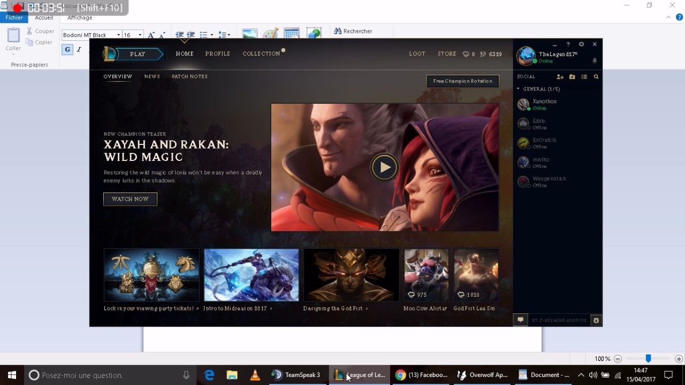The image size is (685, 385).
Task: Open Designing the God Fist link
Action: [x=336, y=309]
